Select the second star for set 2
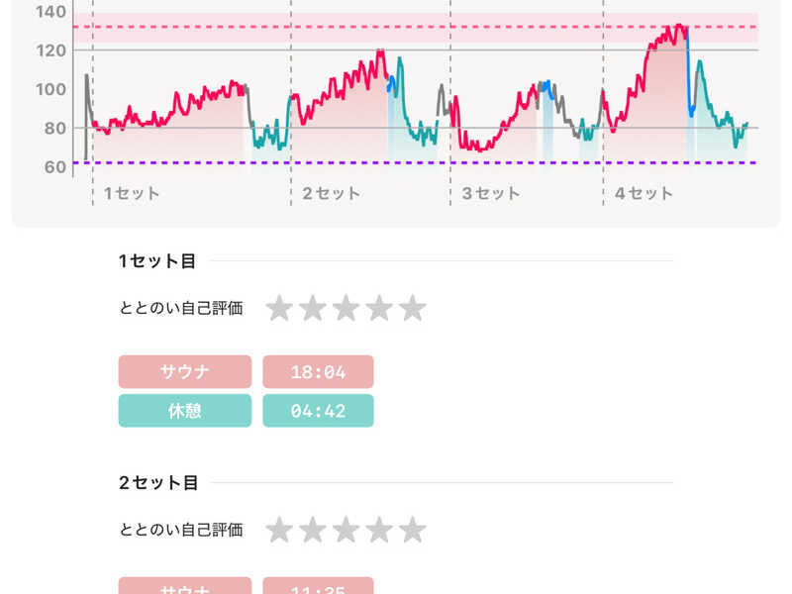Screen dimensions: 792x594 pyautogui.click(x=313, y=531)
